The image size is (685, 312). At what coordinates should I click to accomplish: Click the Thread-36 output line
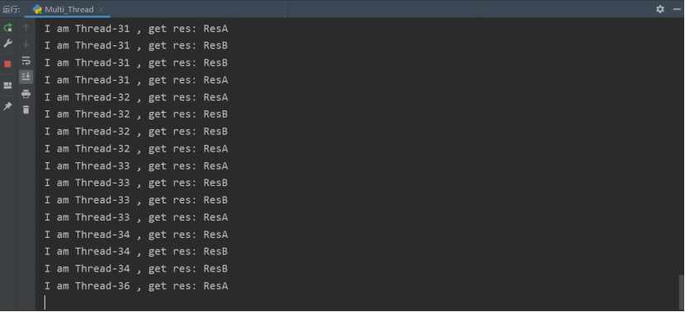[x=136, y=286]
